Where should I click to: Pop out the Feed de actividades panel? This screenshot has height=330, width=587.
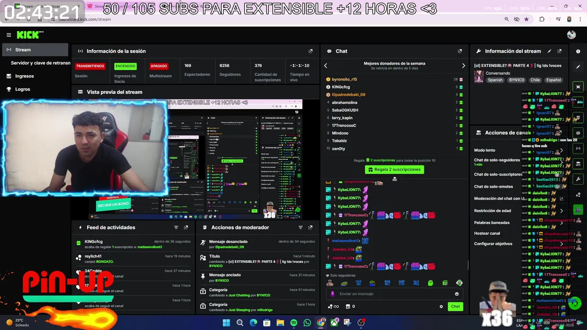(186, 227)
